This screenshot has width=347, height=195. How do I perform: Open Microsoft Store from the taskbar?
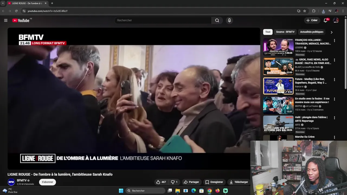201,191
